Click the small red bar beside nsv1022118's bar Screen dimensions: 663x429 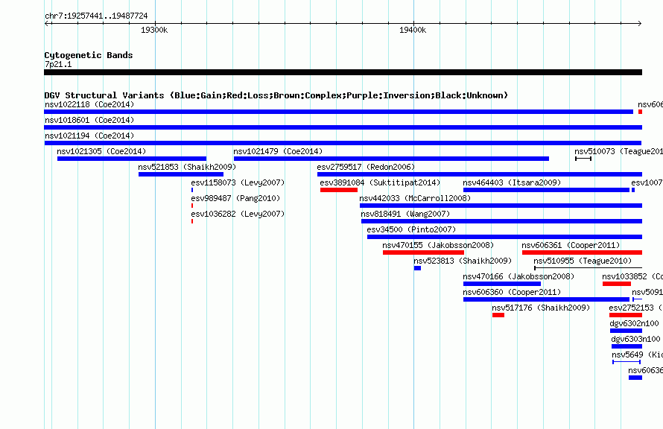pyautogui.click(x=640, y=112)
